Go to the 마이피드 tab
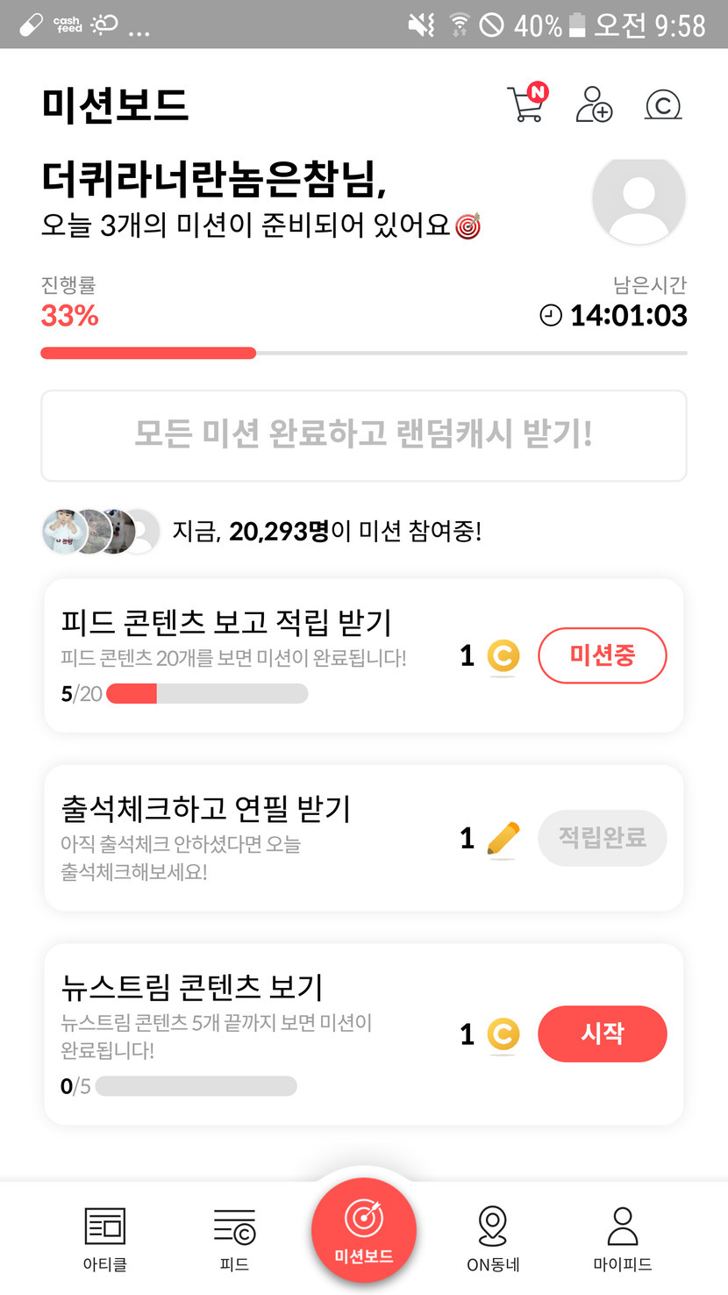This screenshot has height=1295, width=728. 623,1238
